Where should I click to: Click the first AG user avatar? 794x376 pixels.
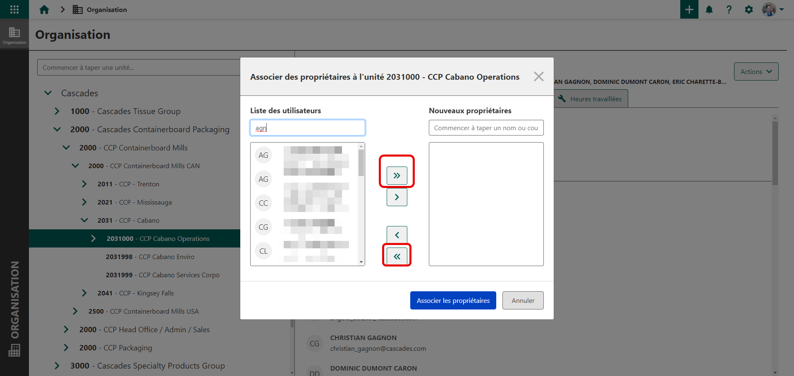click(x=263, y=155)
